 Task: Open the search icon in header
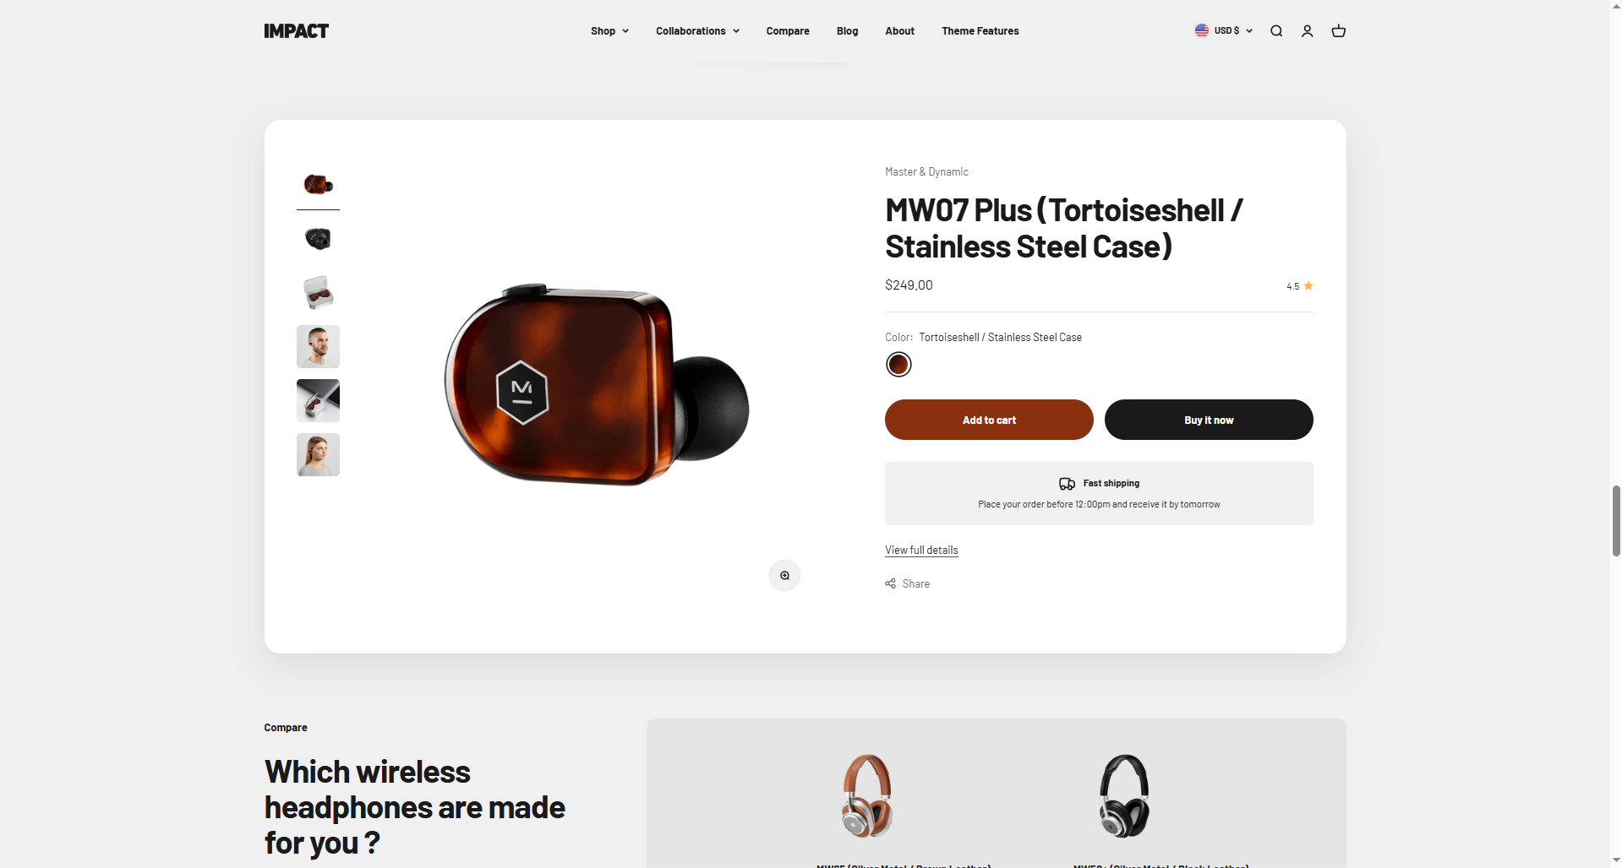(1276, 31)
